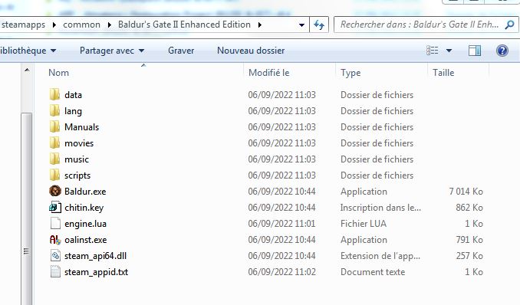The image size is (520, 305).
Task: Click the oalinst.exe application icon
Action: pyautogui.click(x=55, y=240)
